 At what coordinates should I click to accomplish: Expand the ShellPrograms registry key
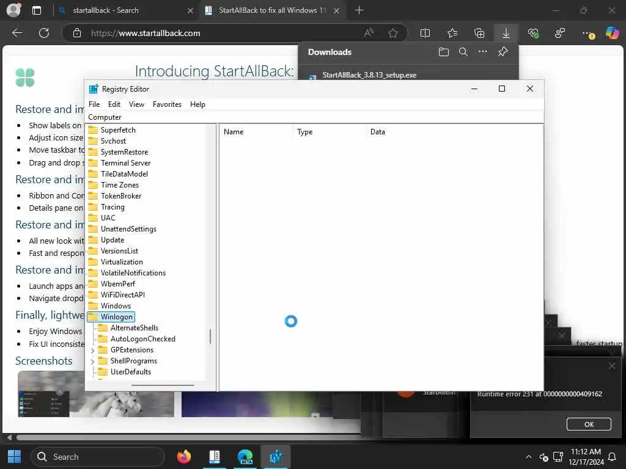click(x=93, y=362)
